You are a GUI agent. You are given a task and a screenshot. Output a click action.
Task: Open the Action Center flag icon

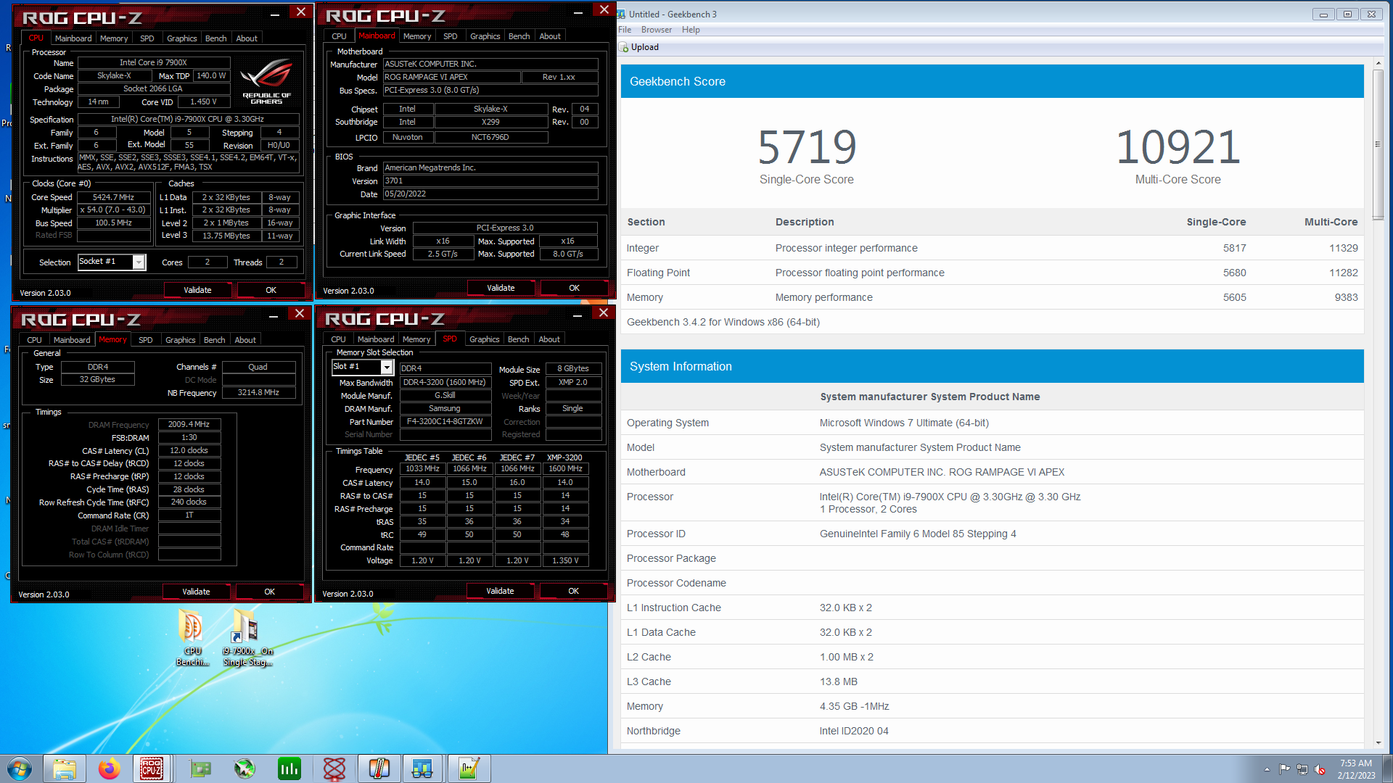(x=1284, y=769)
